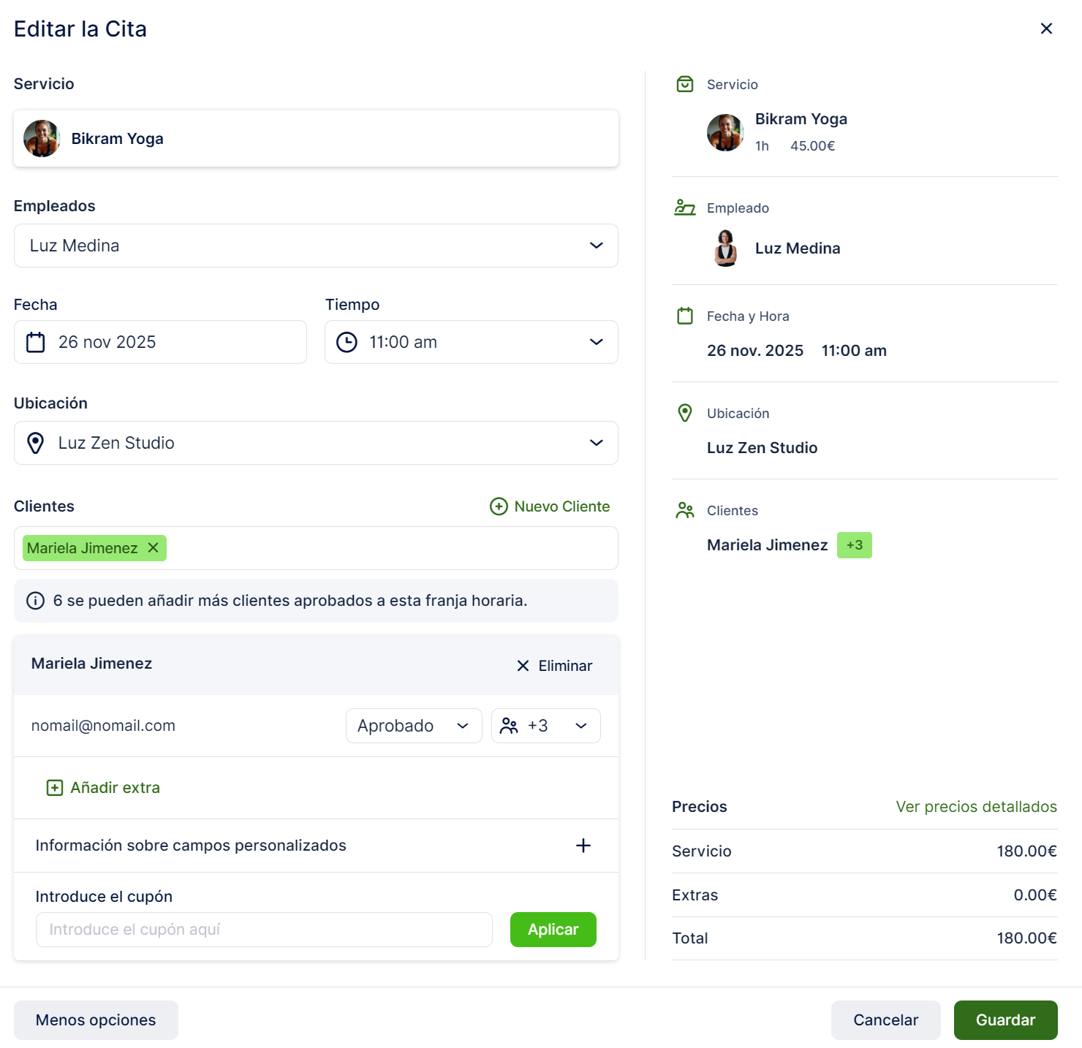1082x1048 pixels.
Task: Open the Empleados dropdown showing Luz Medina
Action: click(x=316, y=246)
